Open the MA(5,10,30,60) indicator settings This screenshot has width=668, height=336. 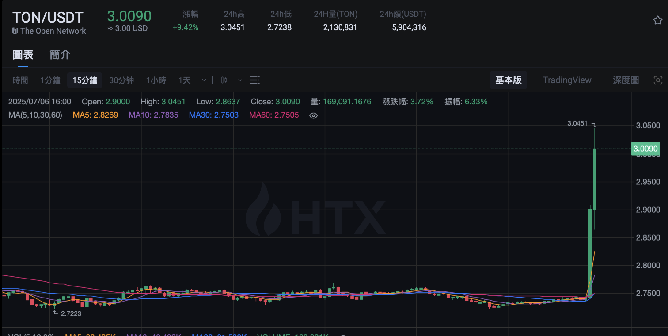35,115
